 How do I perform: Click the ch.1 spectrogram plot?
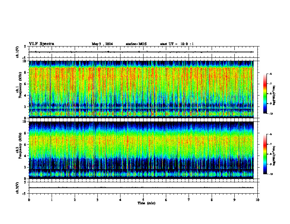[x=141, y=89]
